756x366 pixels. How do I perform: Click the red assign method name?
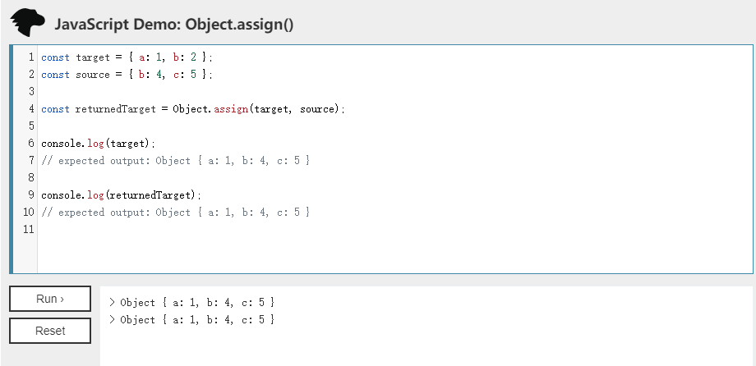click(232, 109)
